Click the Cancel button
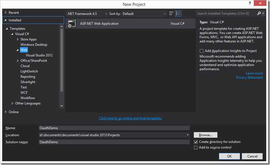This screenshot has height=165, width=270. 252,156
